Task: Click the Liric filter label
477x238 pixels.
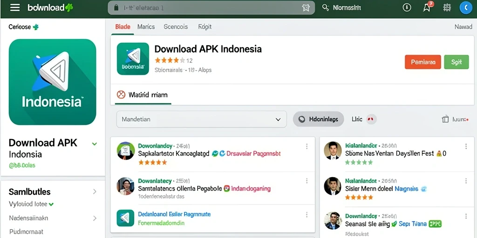Action: [x=357, y=119]
